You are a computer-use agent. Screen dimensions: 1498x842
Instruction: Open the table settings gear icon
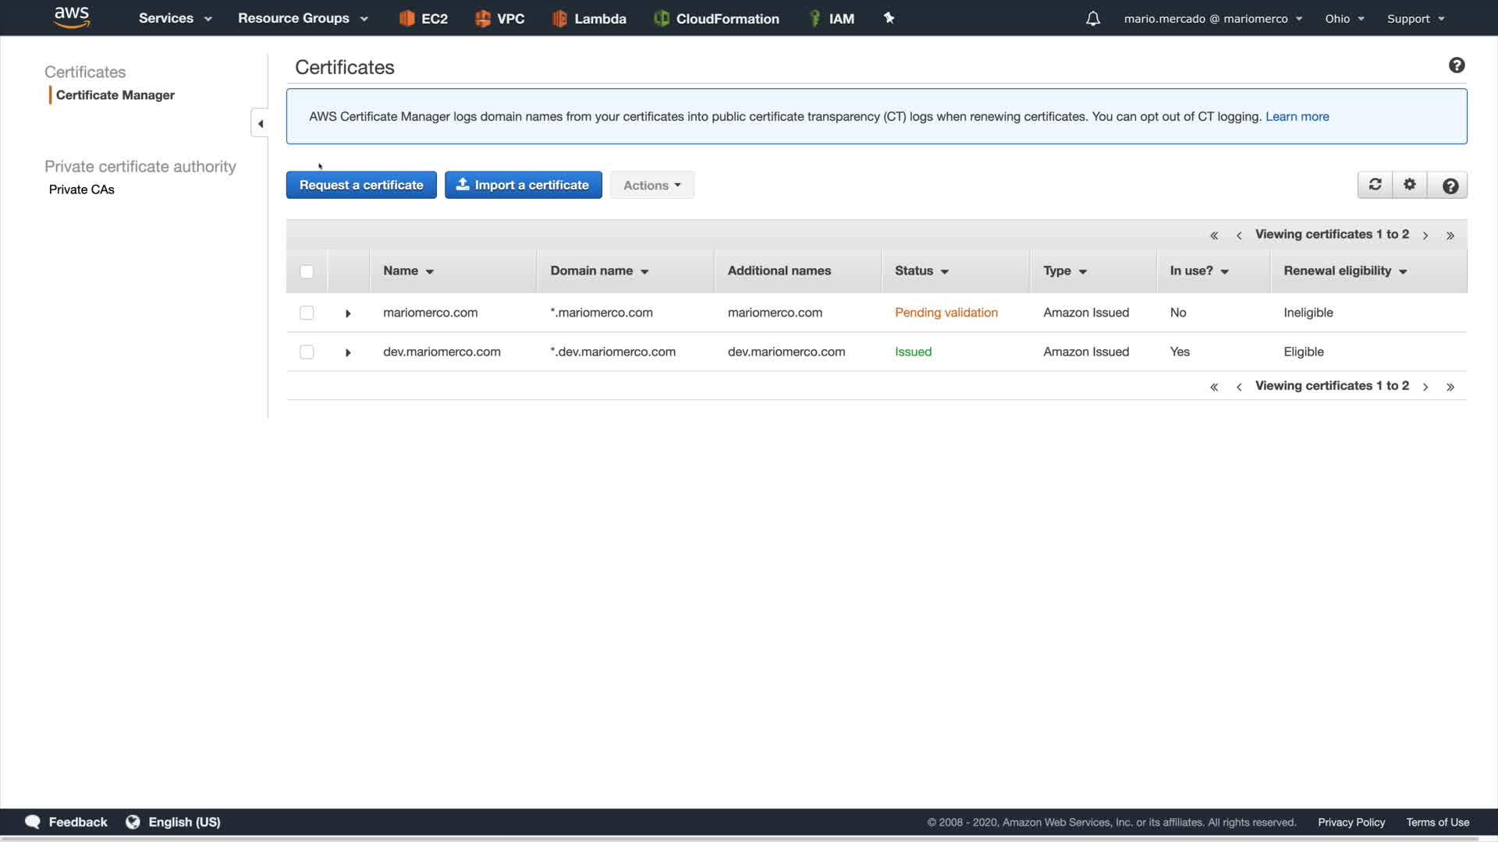(x=1410, y=185)
